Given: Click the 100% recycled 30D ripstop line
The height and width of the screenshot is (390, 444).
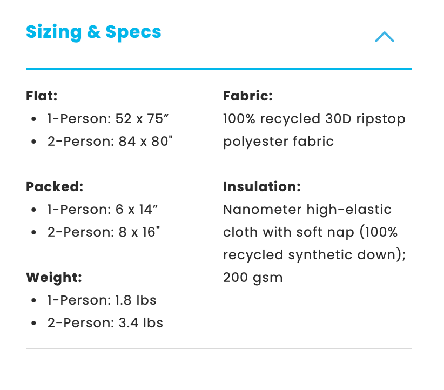Looking at the screenshot, I should click(x=314, y=119).
